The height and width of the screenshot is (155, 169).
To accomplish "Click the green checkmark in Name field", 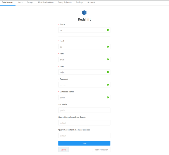I will [108, 30].
